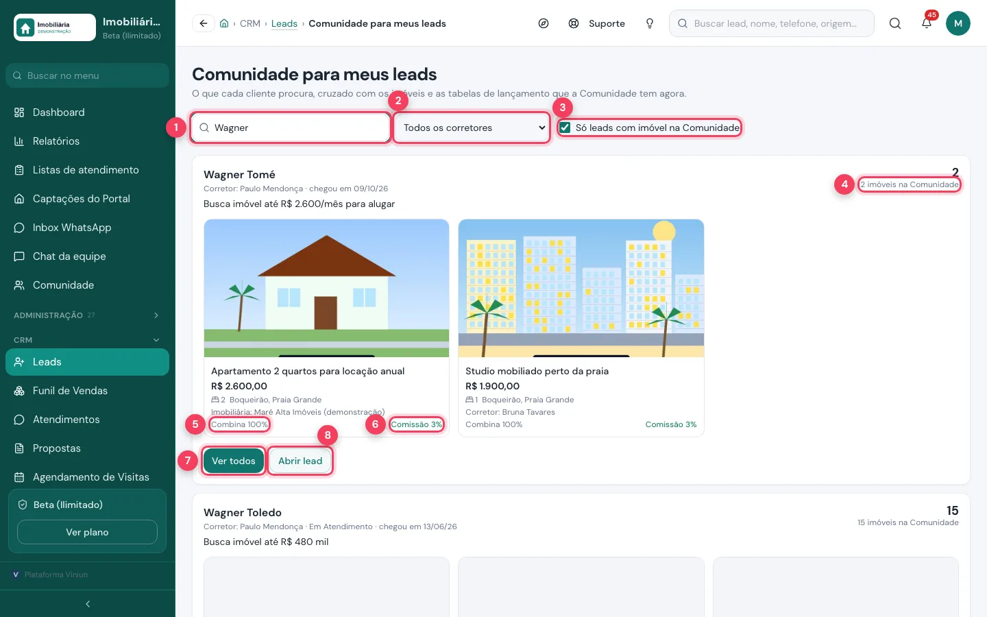Screen dimensions: 987x617
Task: Open the house apartment listing thumbnail
Action: [326, 288]
